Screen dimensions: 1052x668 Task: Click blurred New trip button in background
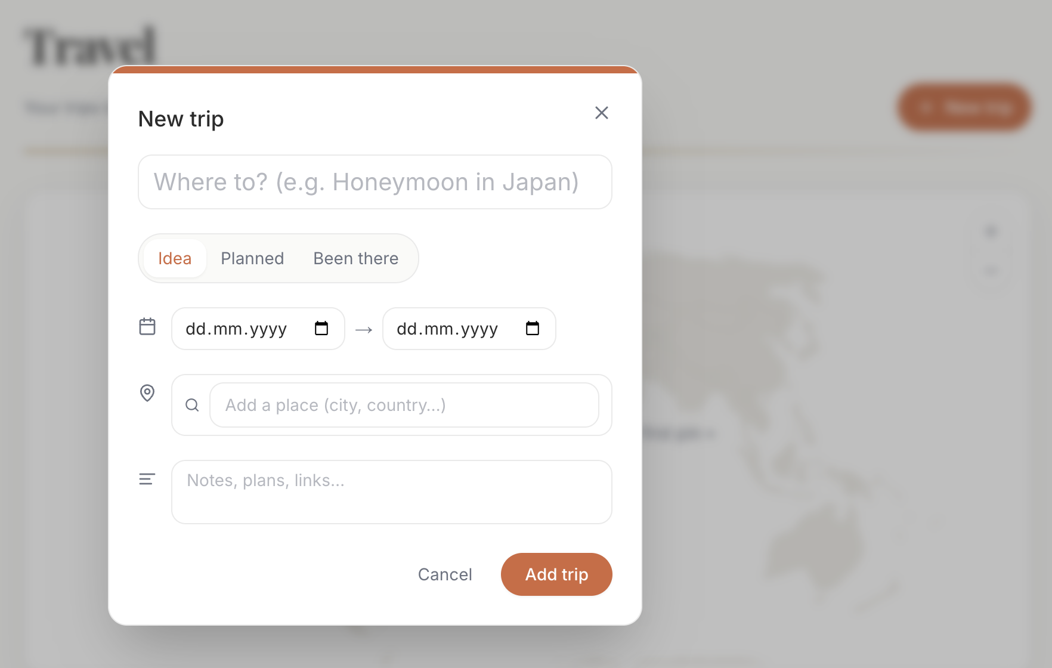point(965,107)
